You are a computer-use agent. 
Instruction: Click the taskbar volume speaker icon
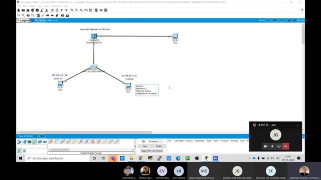click(272, 158)
